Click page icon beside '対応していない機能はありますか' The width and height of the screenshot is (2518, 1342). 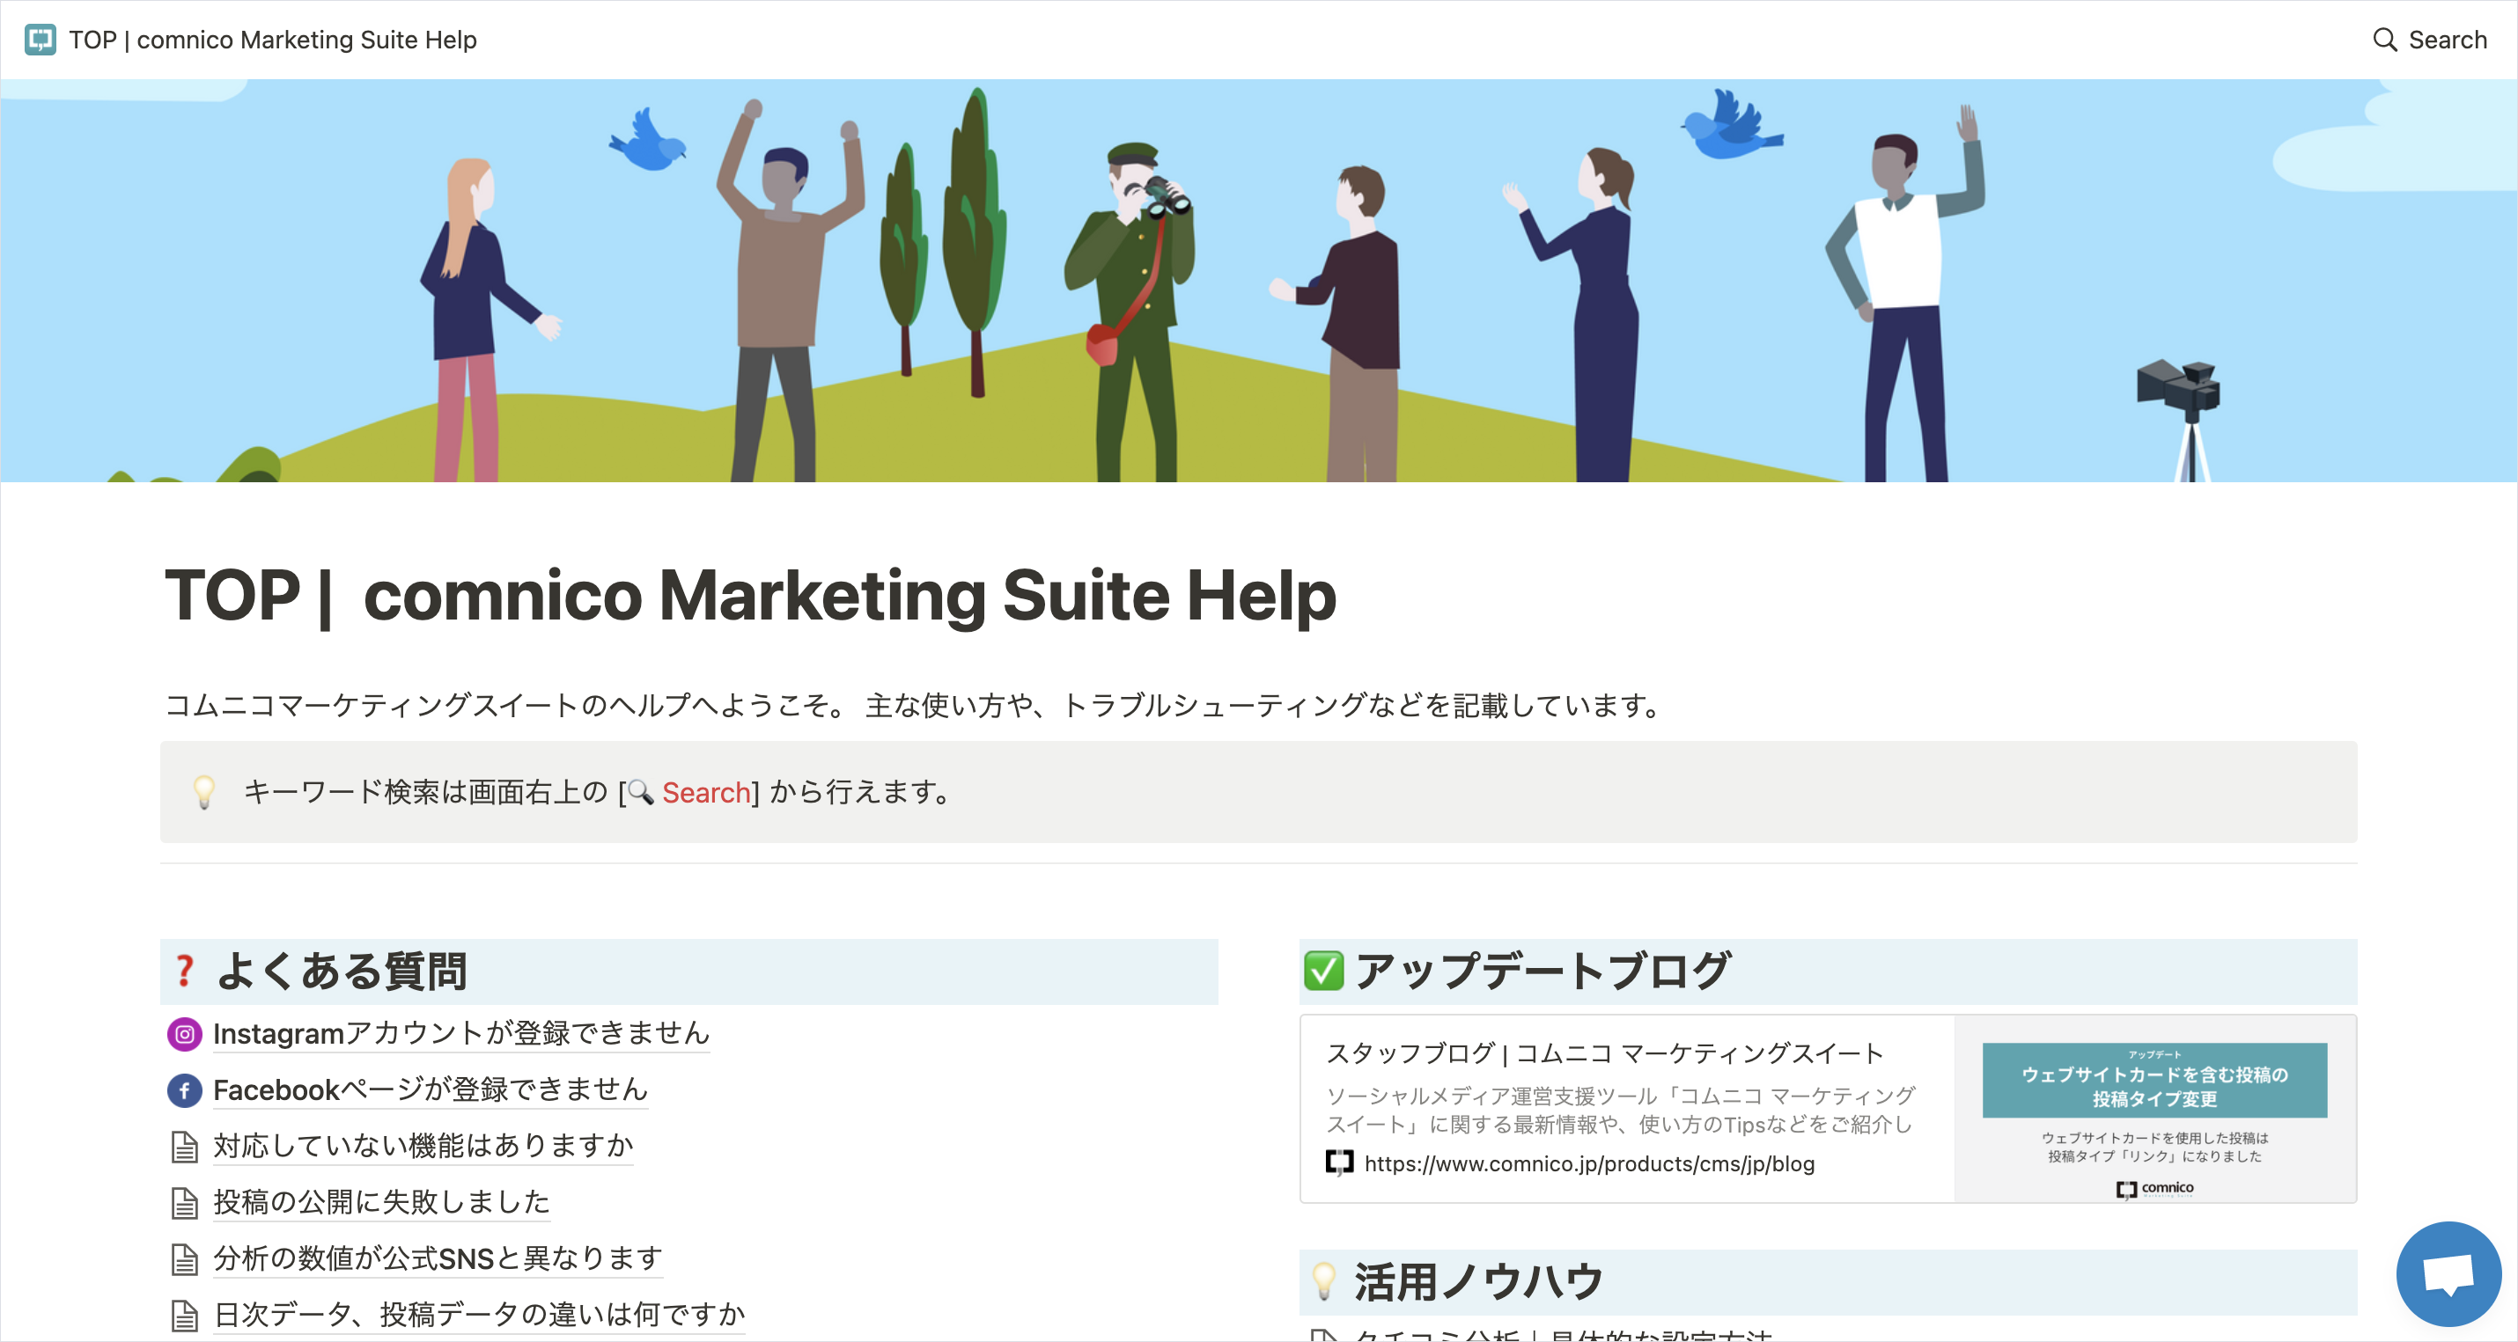[185, 1147]
